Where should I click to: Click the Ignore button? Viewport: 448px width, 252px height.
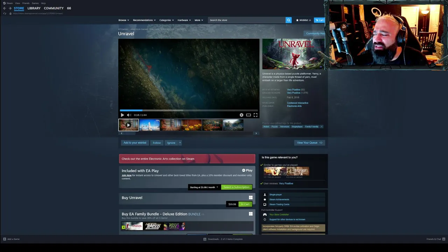point(171,143)
